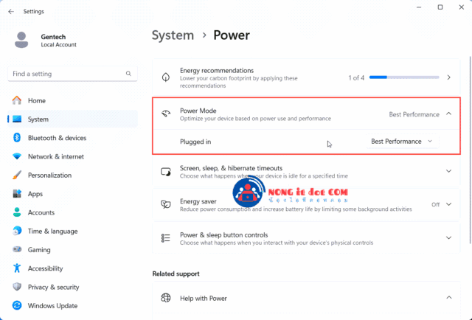Open the Home settings page
This screenshot has width=472, height=320.
pyautogui.click(x=72, y=100)
